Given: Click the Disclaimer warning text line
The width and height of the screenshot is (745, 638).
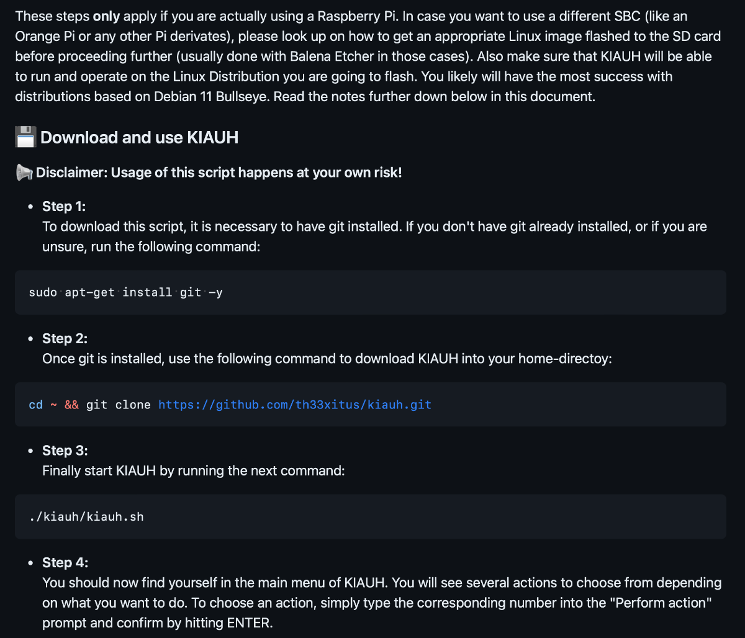Looking at the screenshot, I should click(219, 173).
